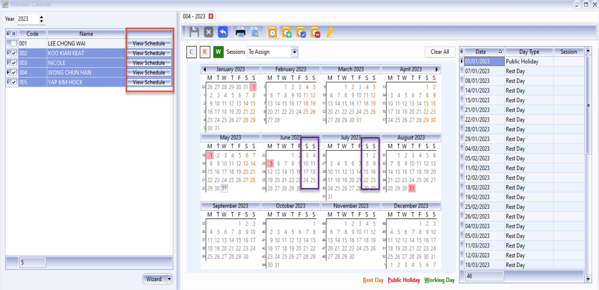
Task: Click the edit session icon with blue pencil
Action: click(301, 33)
